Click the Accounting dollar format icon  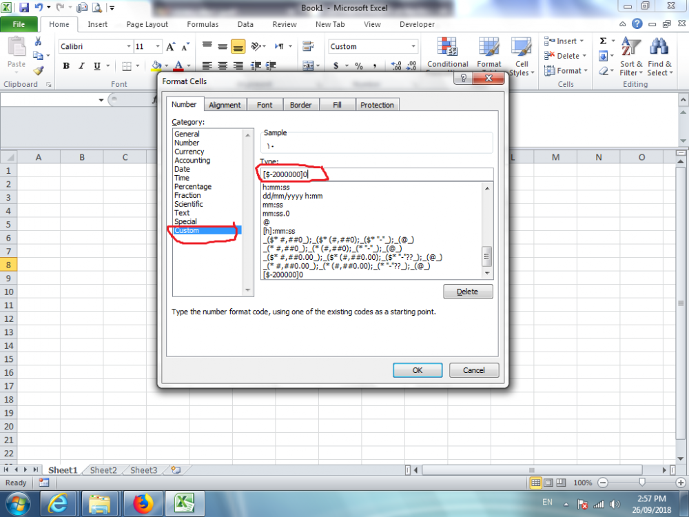coord(336,66)
